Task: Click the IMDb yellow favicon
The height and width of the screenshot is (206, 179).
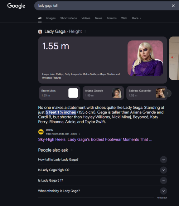Action: coord(41,132)
